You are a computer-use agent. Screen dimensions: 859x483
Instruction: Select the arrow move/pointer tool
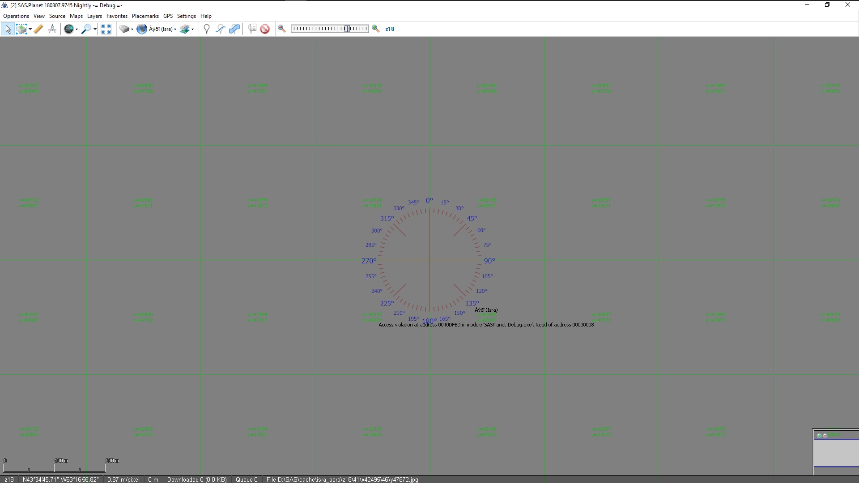coord(8,29)
